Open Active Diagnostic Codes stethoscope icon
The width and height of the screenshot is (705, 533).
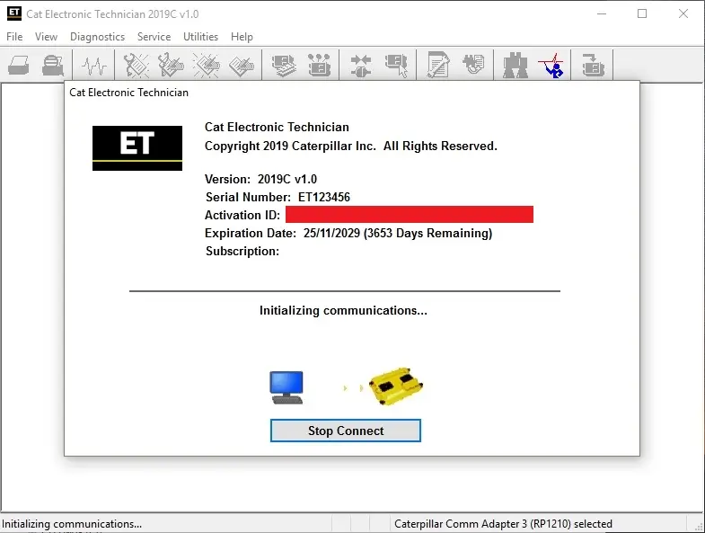[x=137, y=66]
